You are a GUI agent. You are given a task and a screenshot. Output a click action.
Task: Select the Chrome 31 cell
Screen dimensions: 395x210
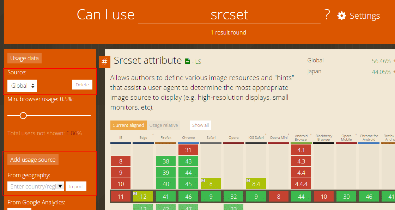pyautogui.click(x=188, y=150)
